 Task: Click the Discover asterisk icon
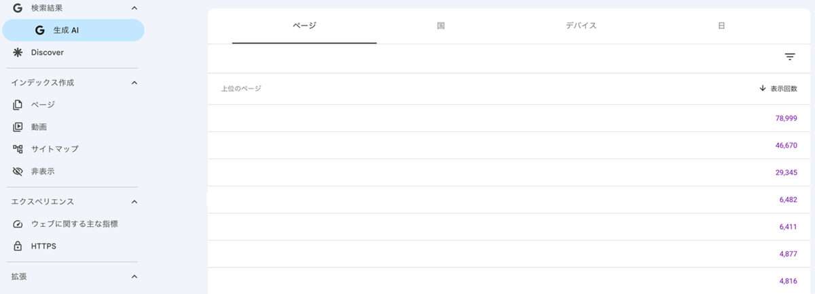[18, 52]
